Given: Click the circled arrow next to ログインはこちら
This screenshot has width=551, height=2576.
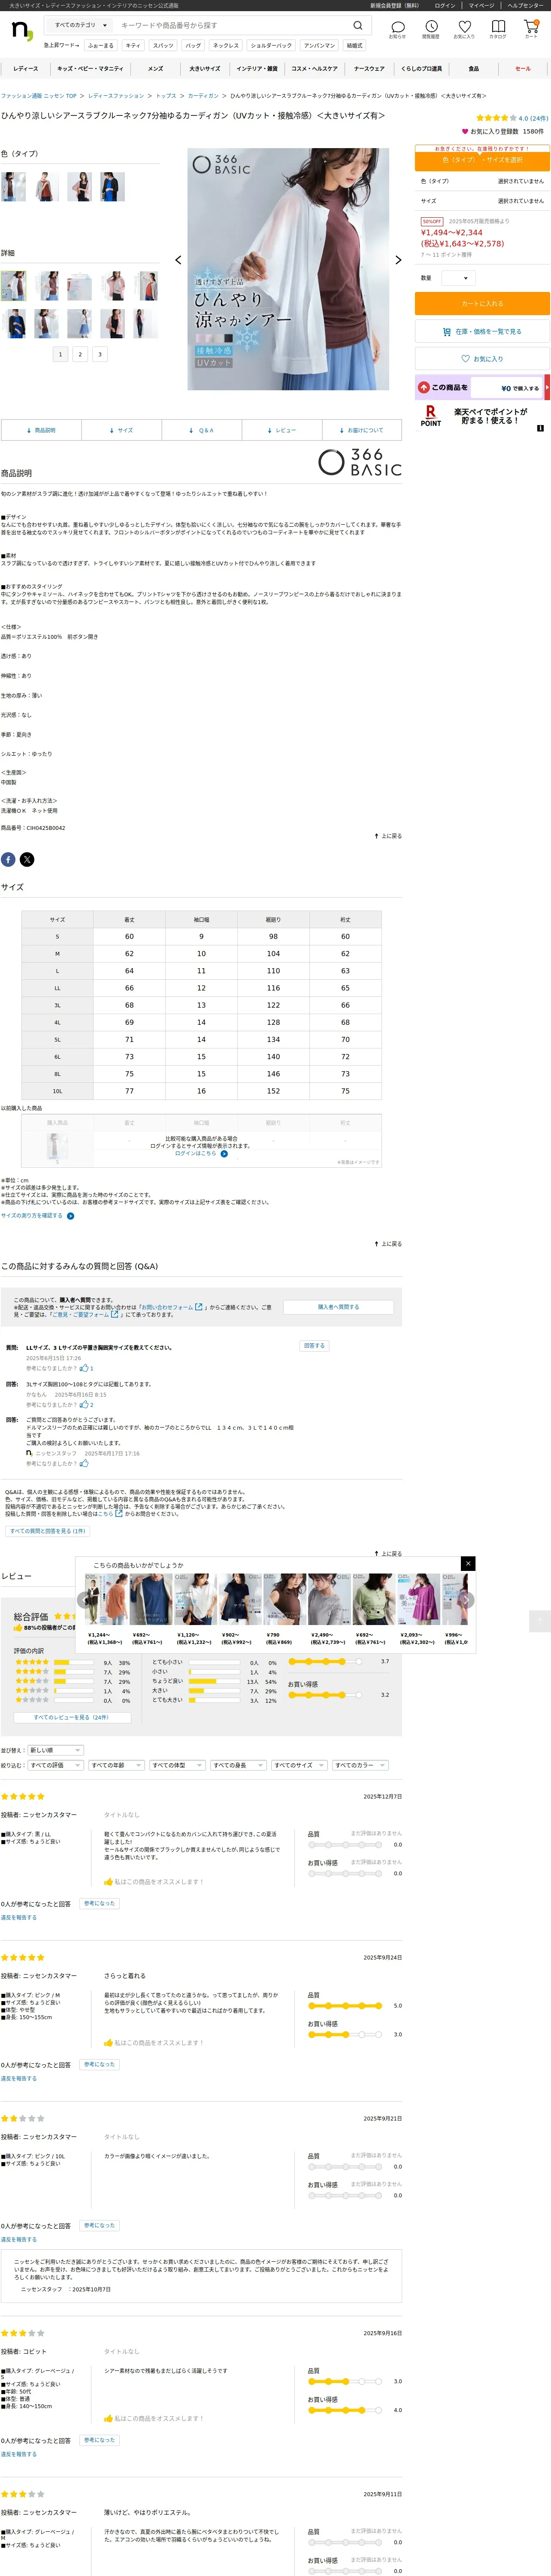Looking at the screenshot, I should tap(224, 1153).
